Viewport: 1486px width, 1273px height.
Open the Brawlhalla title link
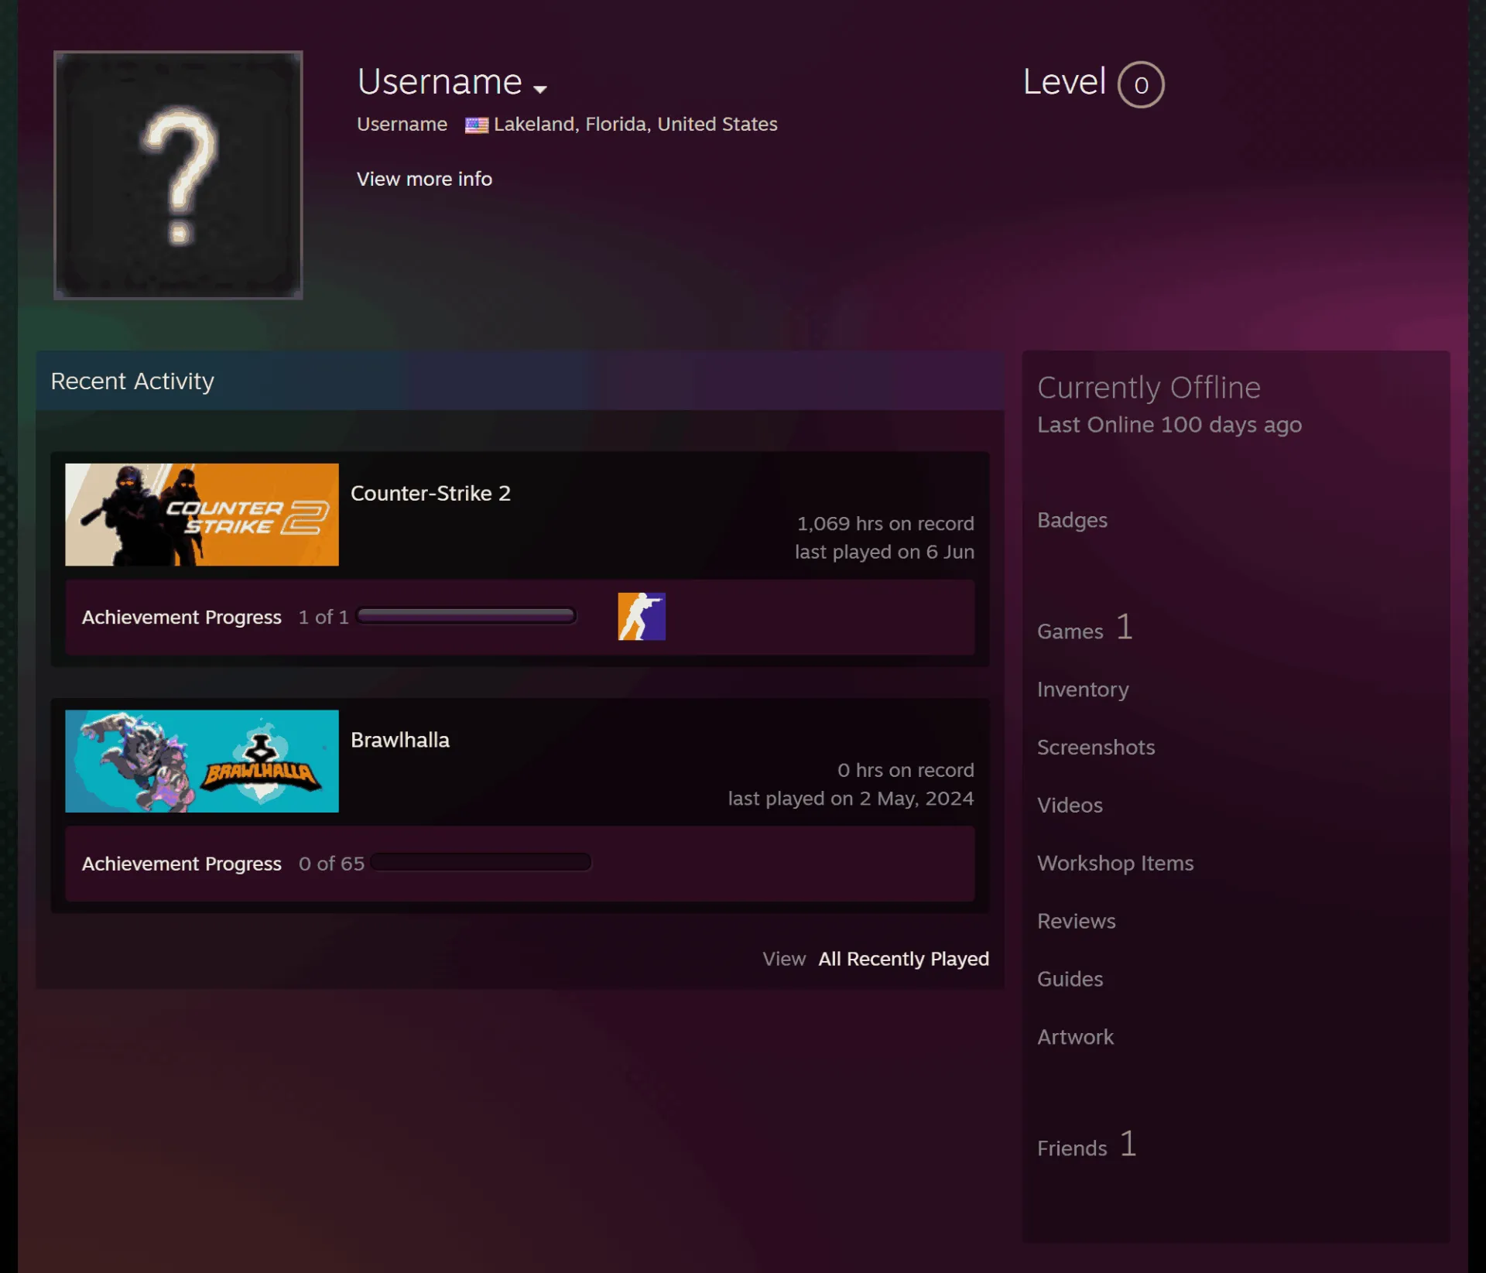[400, 740]
